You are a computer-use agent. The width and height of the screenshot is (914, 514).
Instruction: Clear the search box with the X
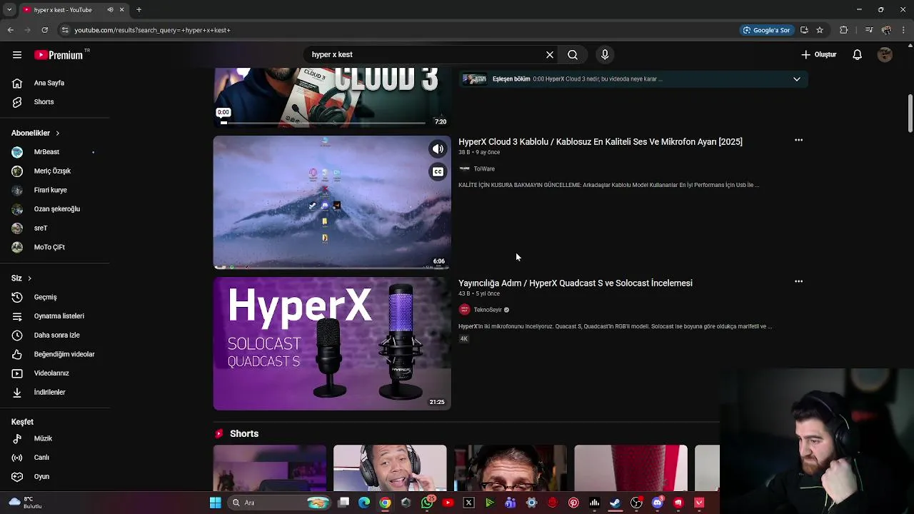point(550,54)
